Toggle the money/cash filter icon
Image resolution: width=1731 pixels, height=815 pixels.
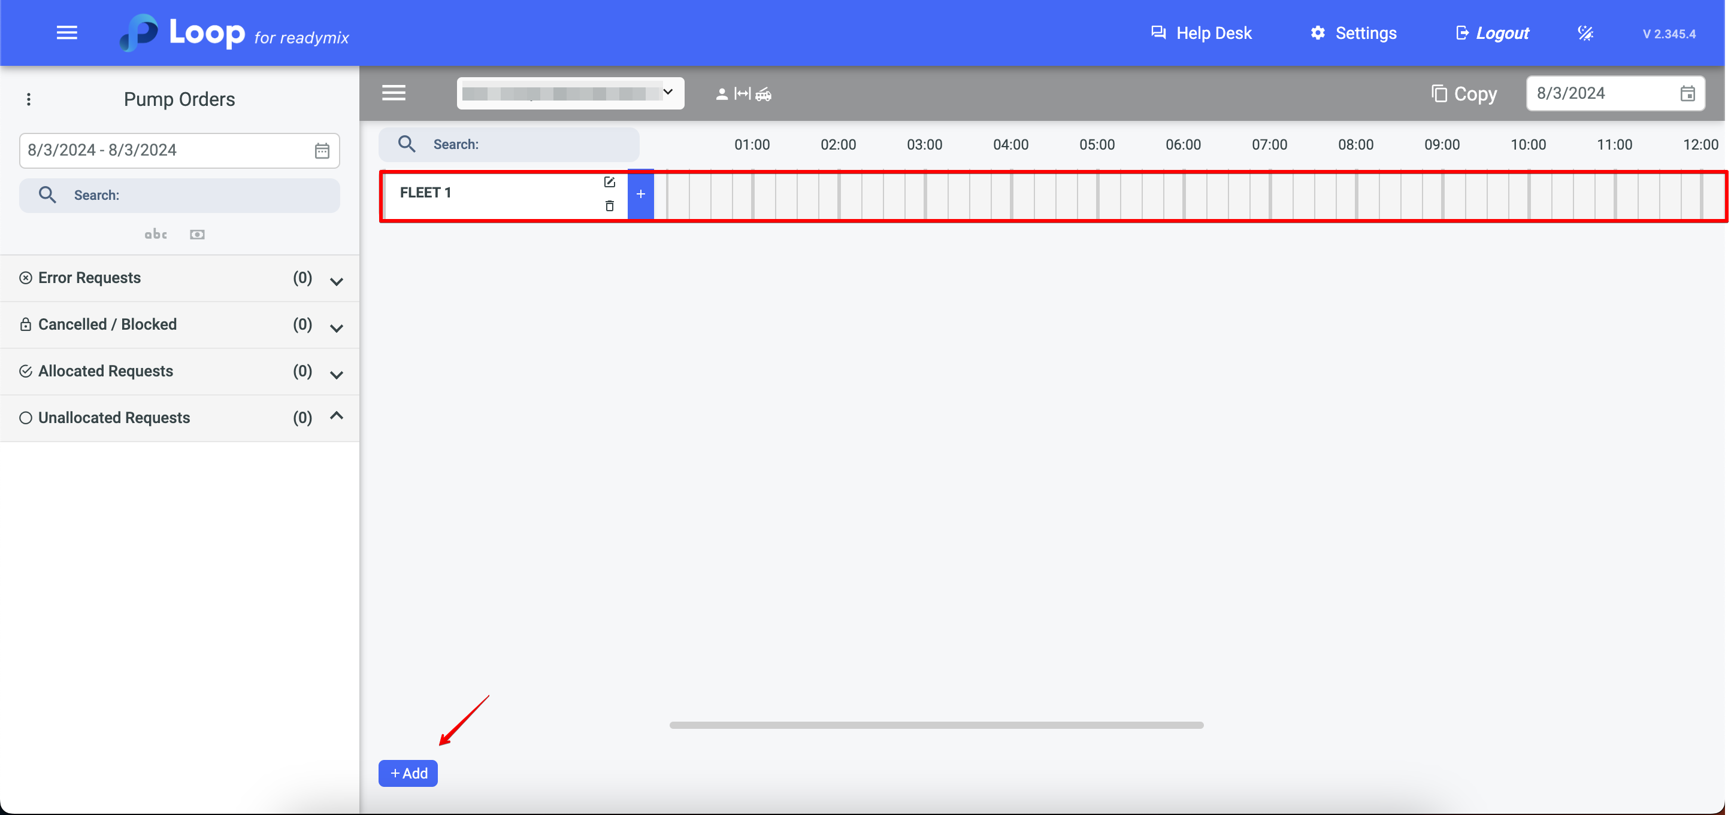point(197,235)
